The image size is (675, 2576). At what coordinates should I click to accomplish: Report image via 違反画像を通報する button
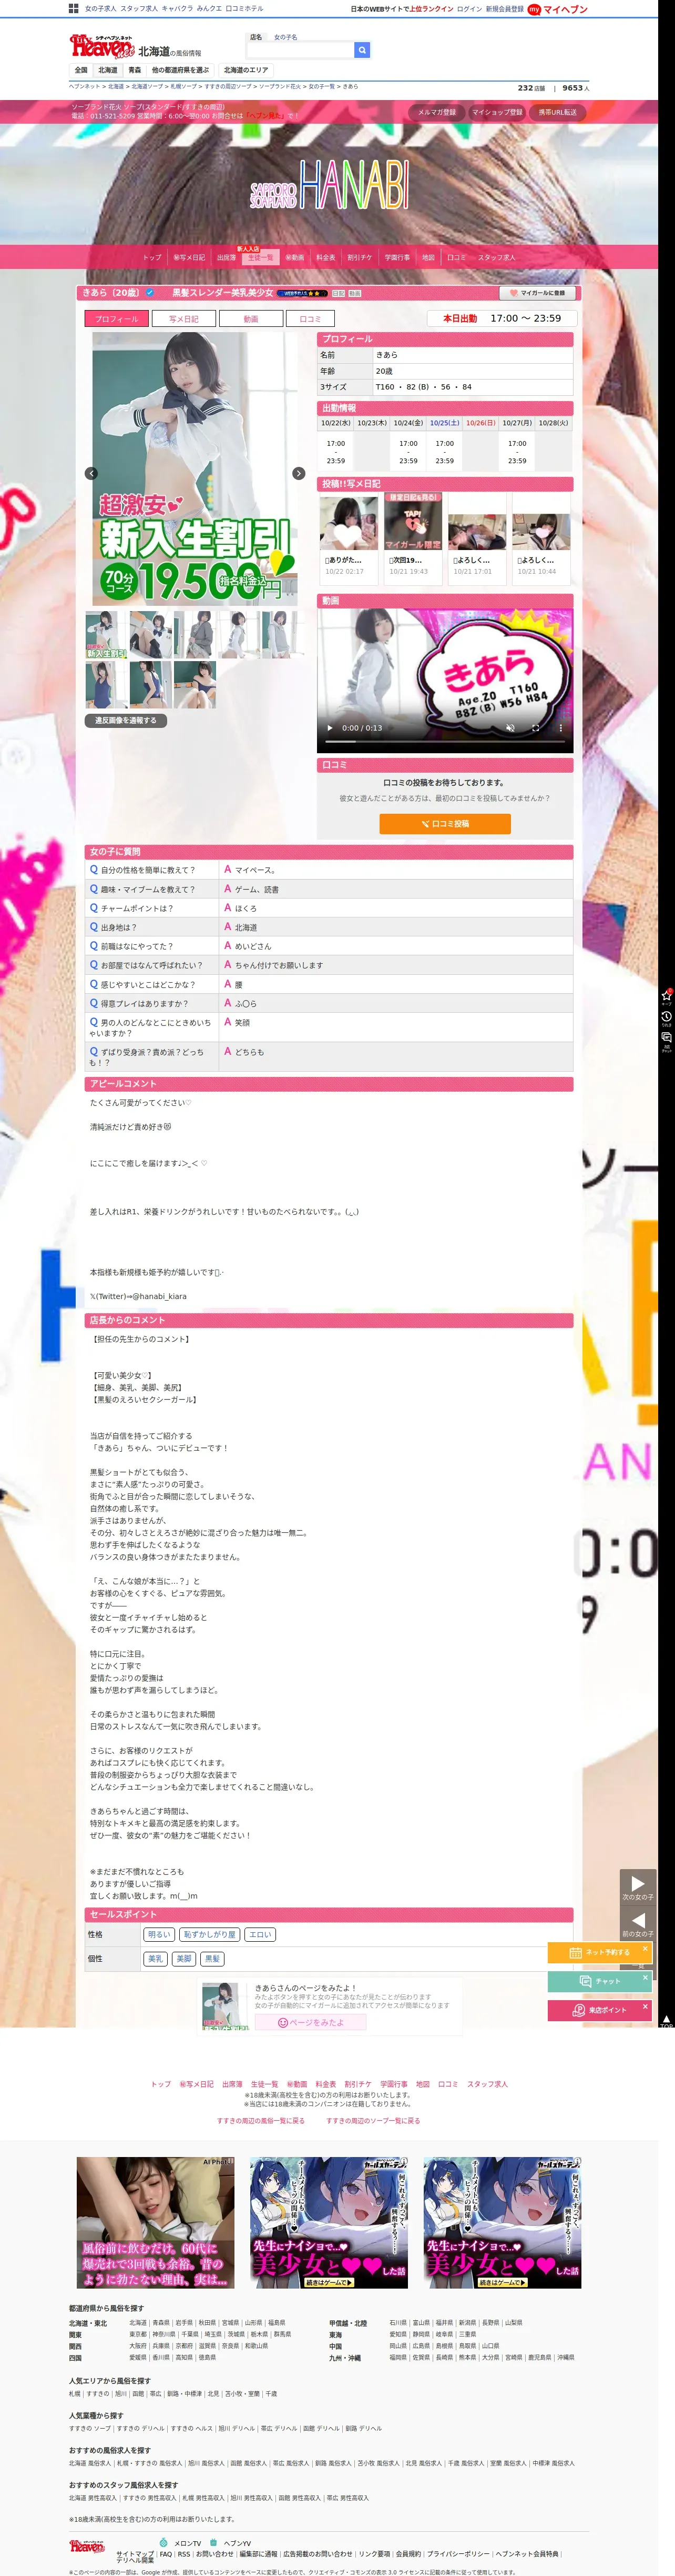coord(126,720)
